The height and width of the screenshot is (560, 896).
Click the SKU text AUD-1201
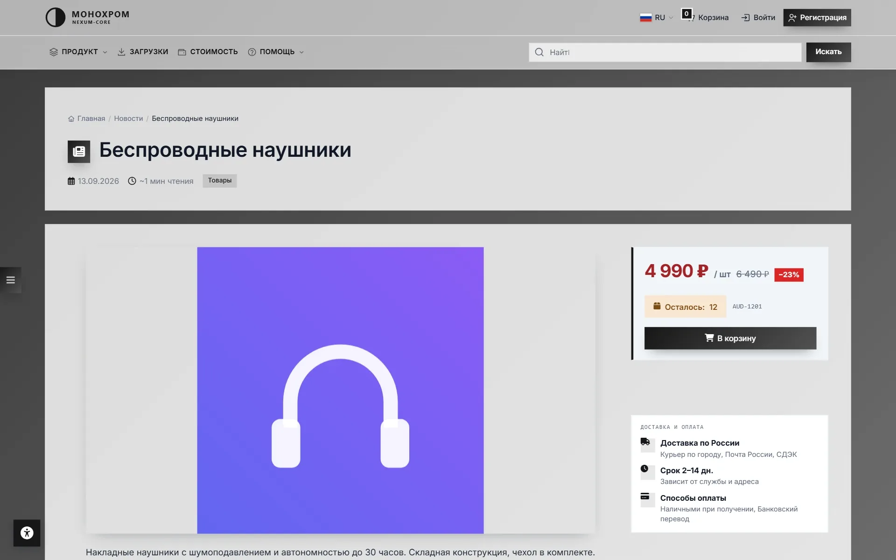pos(747,307)
